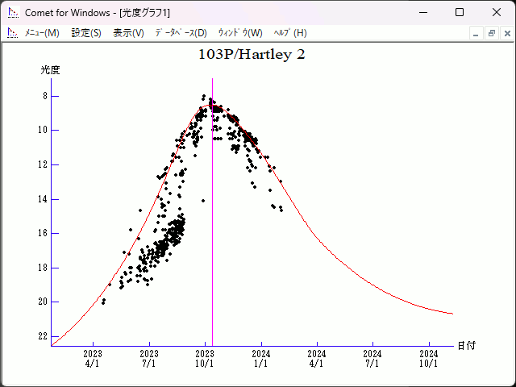
Task: Minimize the inner 光度グラフ1 child window
Action: (x=476, y=33)
